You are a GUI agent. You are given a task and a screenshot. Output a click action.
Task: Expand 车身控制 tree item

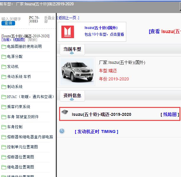tap(15, 127)
